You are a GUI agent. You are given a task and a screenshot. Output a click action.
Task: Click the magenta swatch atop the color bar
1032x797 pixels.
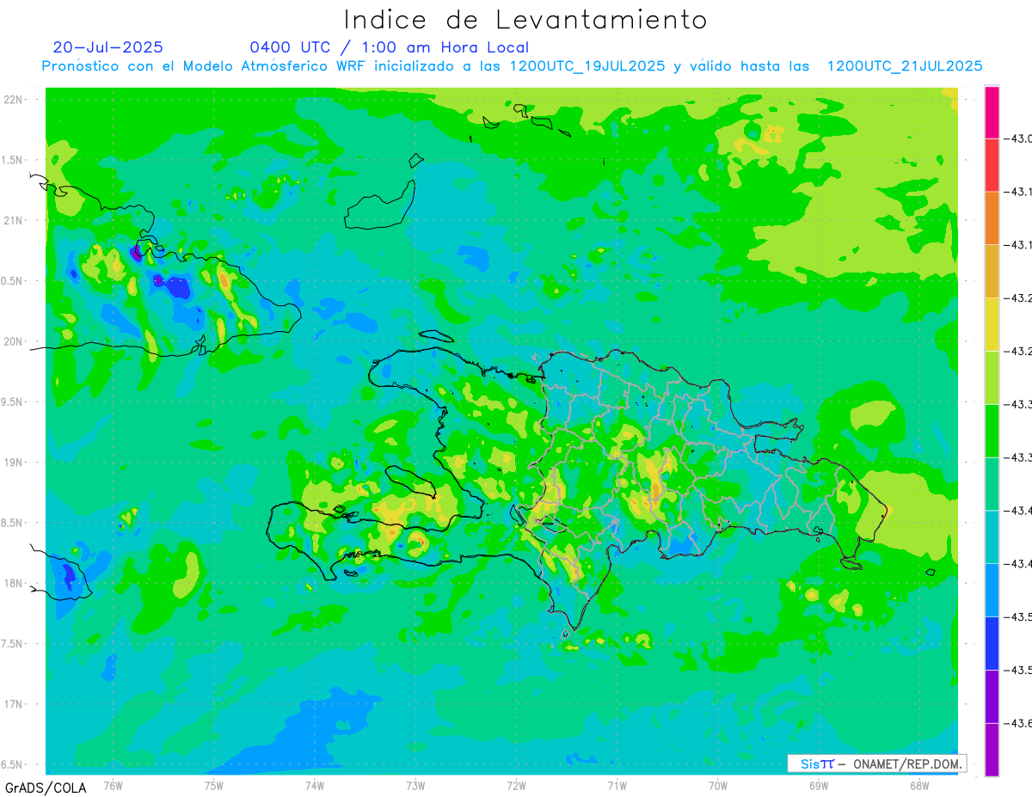pos(992,112)
